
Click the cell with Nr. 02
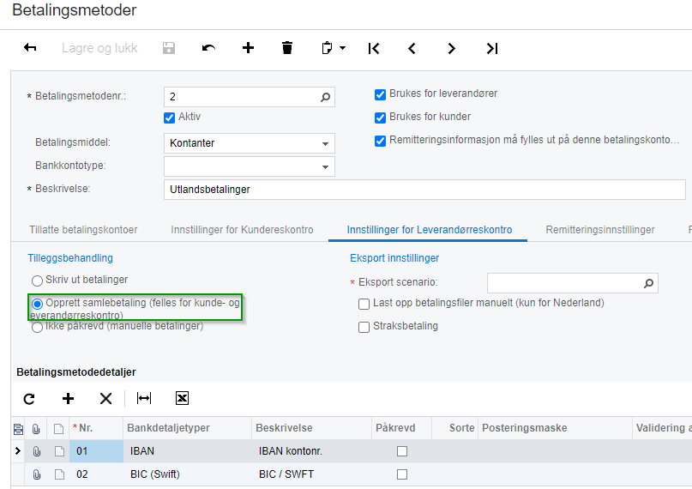96,474
